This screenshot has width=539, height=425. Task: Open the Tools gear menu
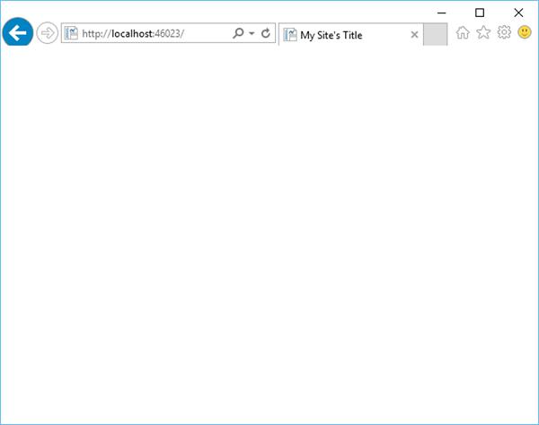coord(504,32)
